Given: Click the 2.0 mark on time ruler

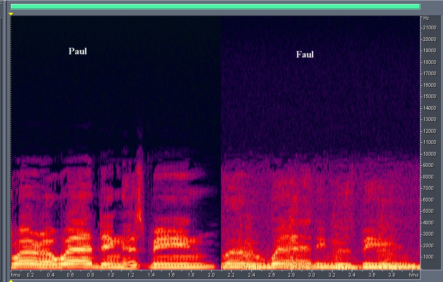Looking at the screenshot, I should 211,275.
